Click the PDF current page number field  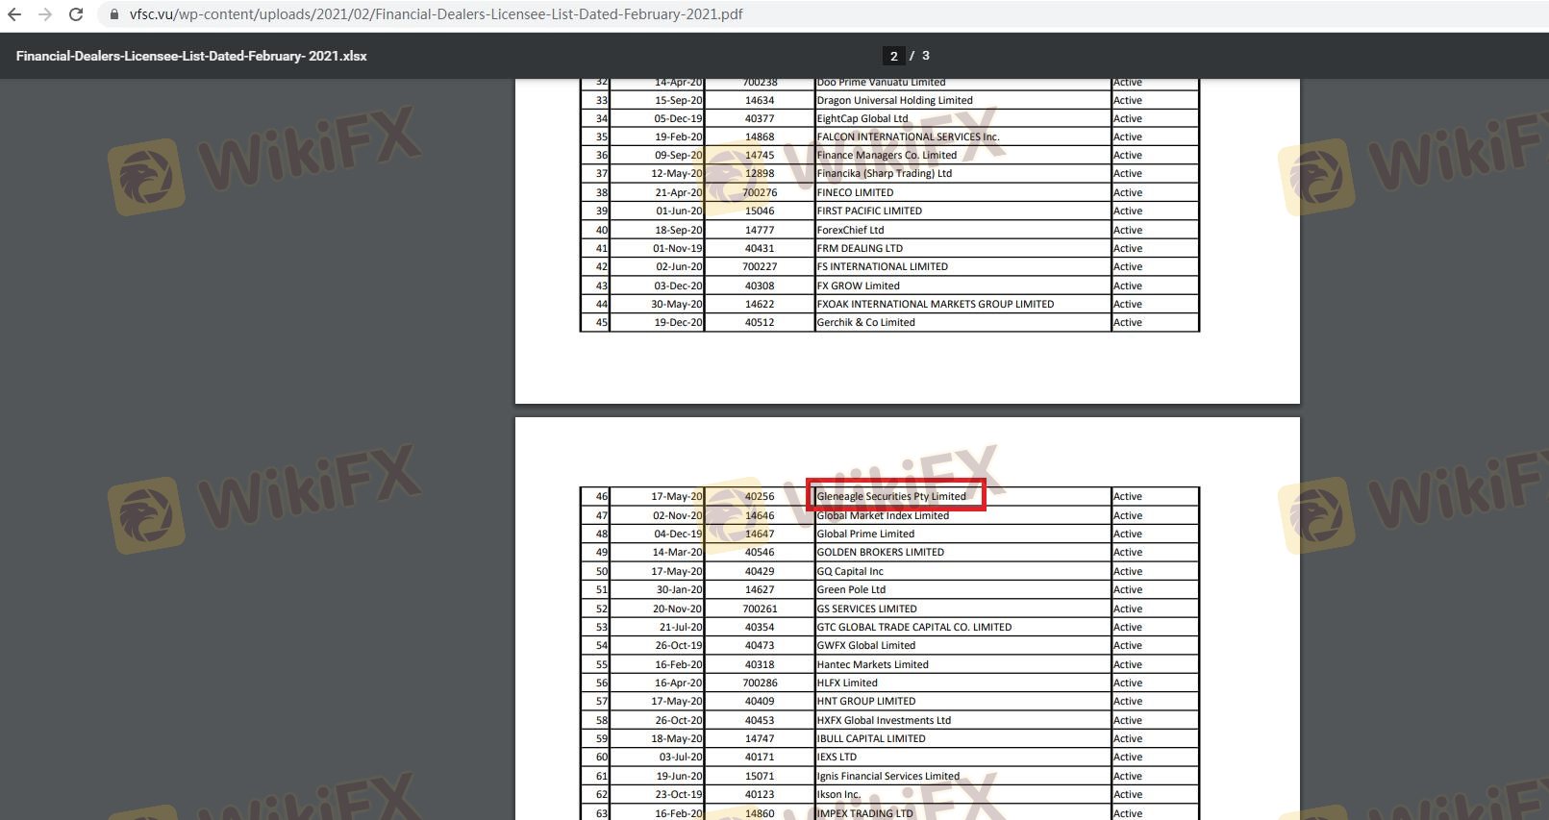893,56
